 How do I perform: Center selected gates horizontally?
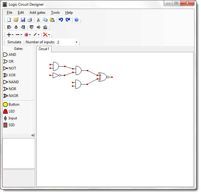tap(16, 27)
